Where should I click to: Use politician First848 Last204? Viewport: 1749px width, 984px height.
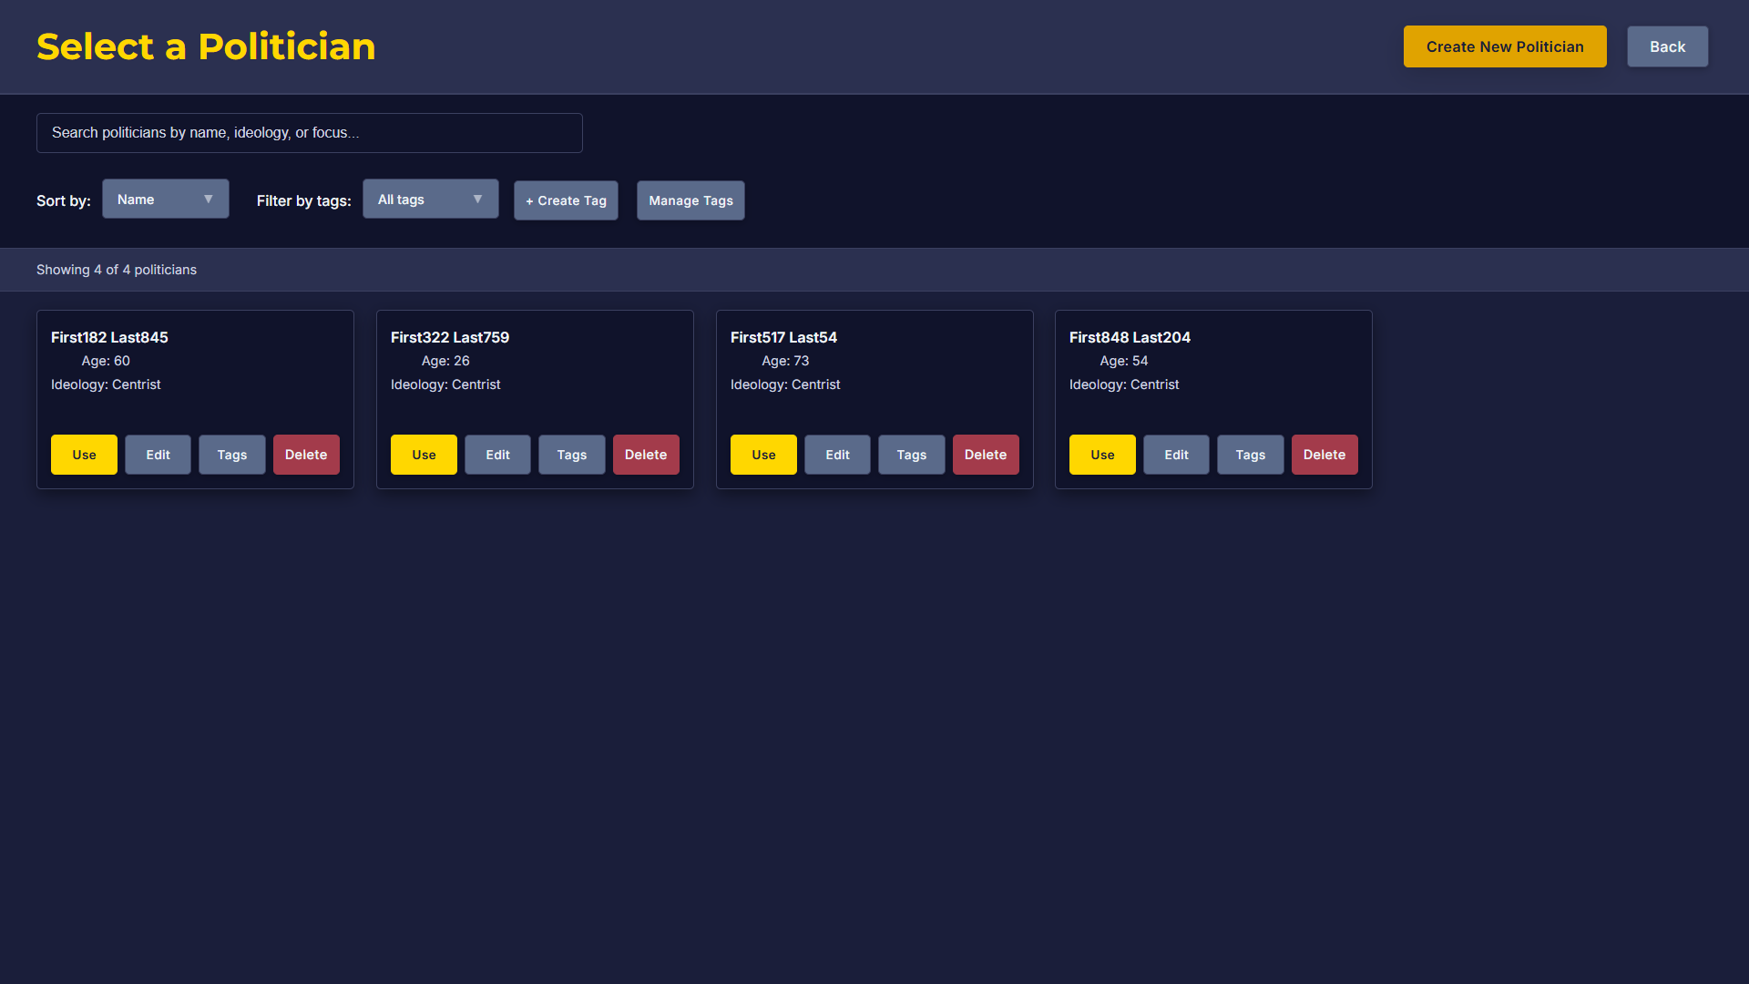[1102, 455]
